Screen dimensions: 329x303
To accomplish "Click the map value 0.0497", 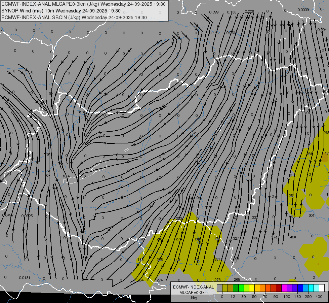I will click(8, 215).
